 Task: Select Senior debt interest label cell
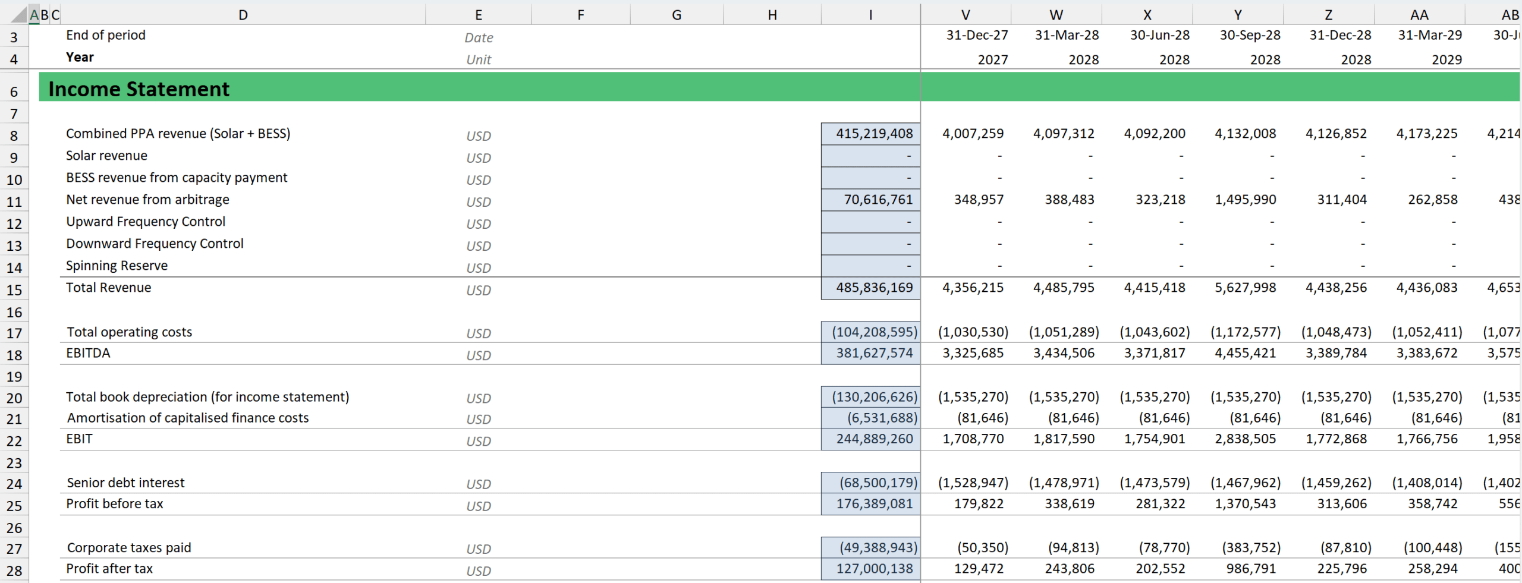point(125,483)
